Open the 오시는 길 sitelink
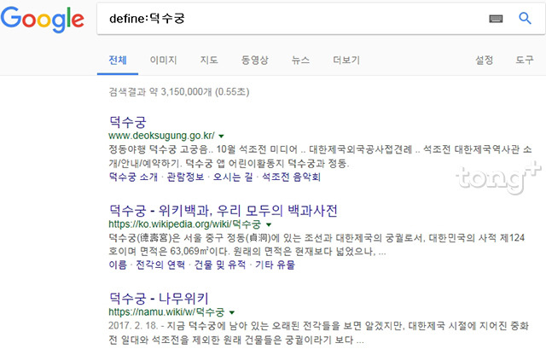The height and width of the screenshot is (355, 546). click(233, 177)
